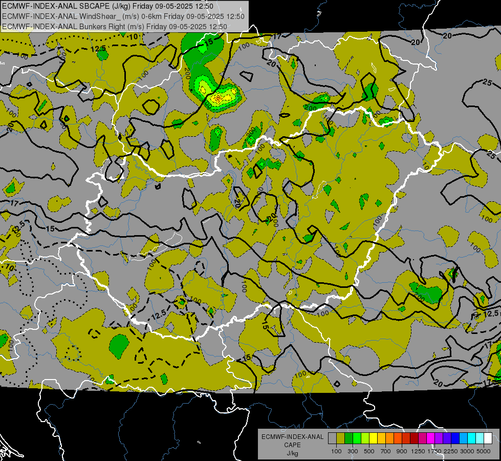Select the pure blue legend swatch
The image size is (501, 461).
455,438
